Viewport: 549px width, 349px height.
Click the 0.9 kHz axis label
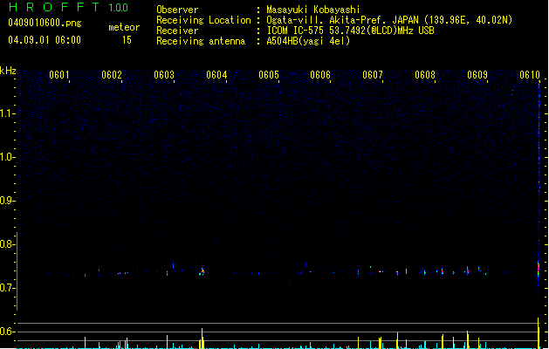[7, 201]
